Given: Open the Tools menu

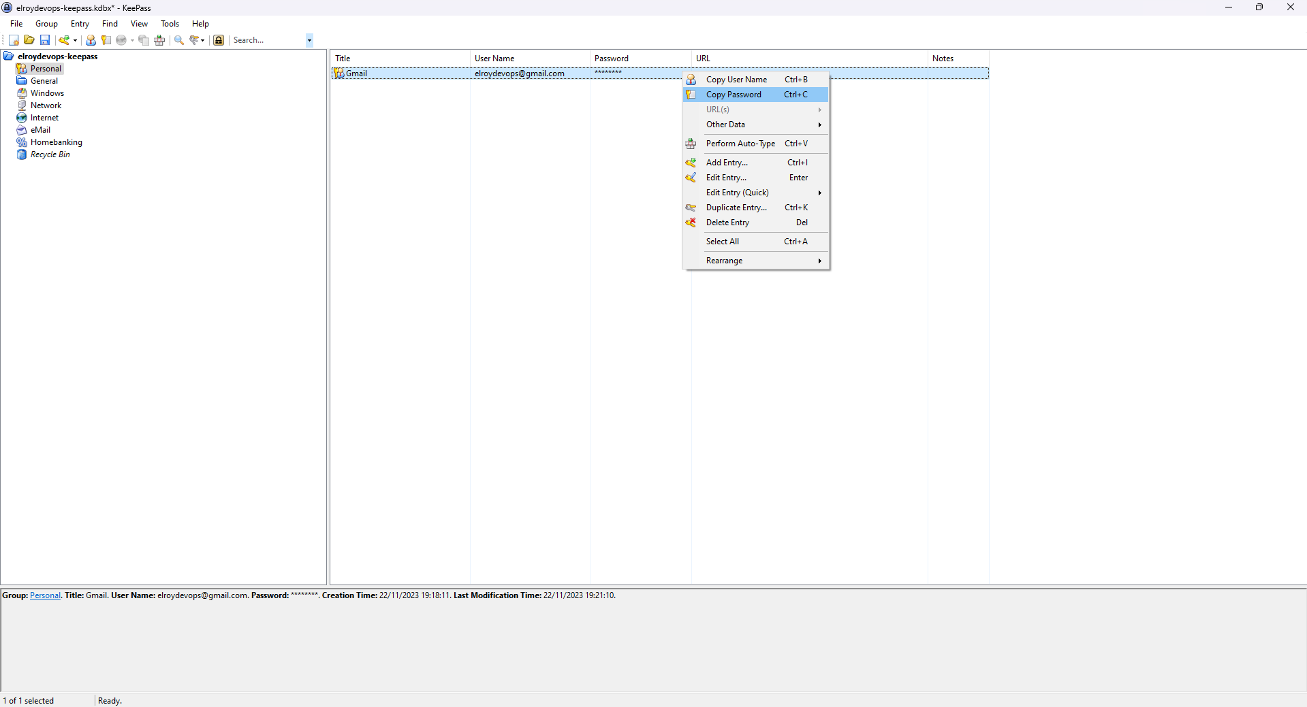Looking at the screenshot, I should point(170,24).
